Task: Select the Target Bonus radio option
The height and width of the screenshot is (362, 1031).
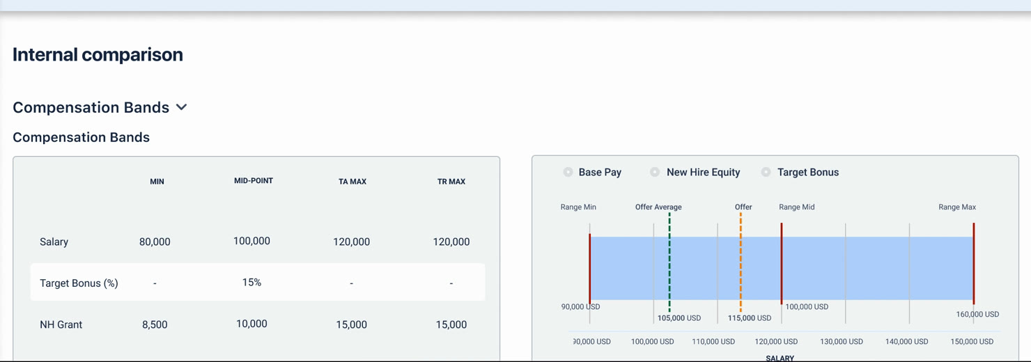Action: [766, 172]
